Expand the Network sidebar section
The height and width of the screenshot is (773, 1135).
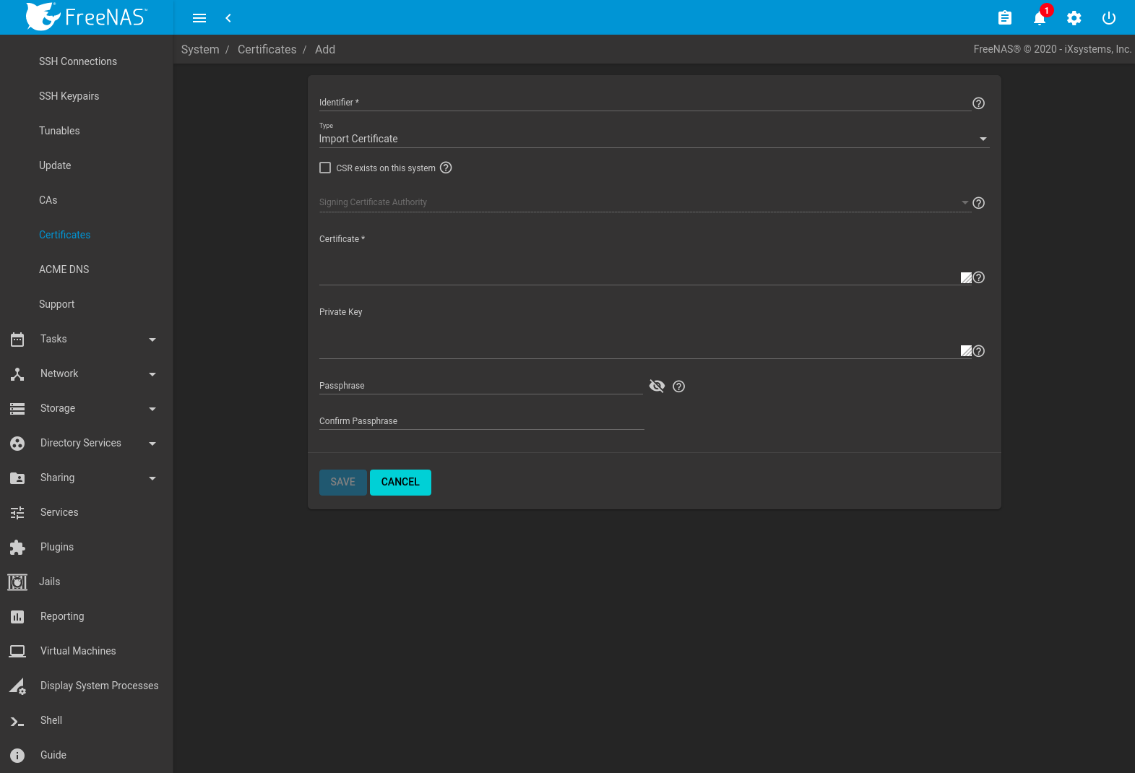[83, 373]
